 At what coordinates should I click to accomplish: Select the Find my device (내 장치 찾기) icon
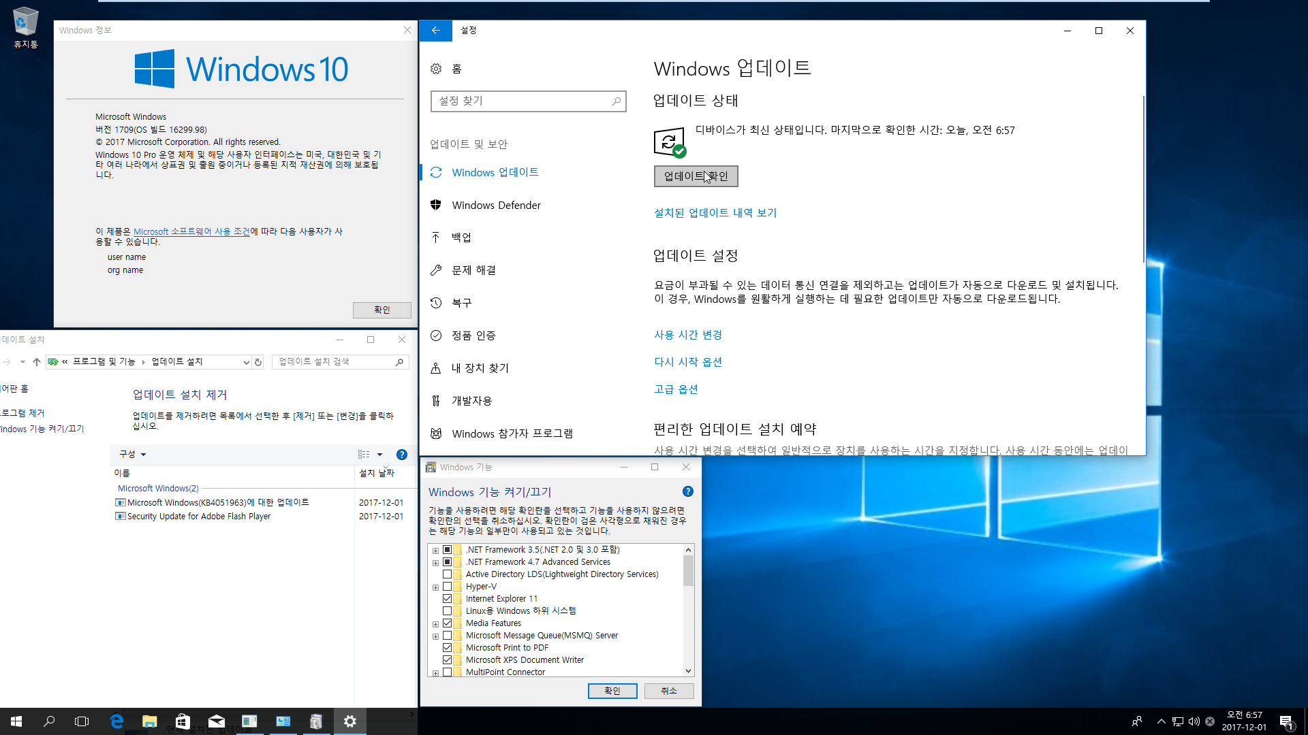436,368
